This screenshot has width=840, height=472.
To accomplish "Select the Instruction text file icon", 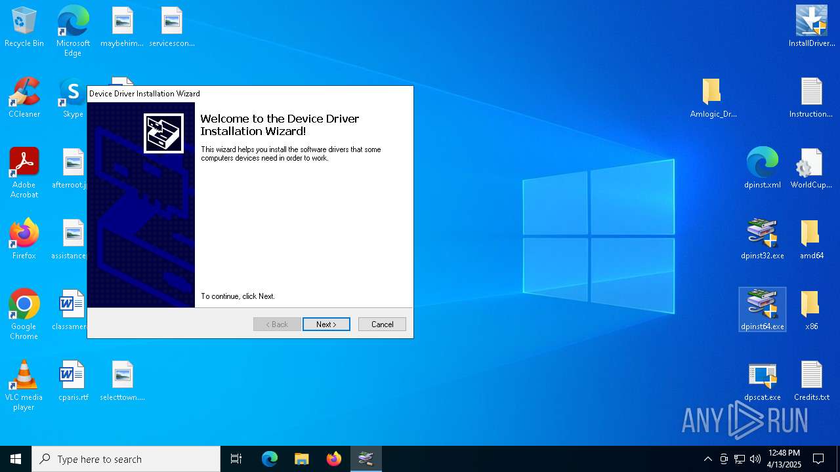I will 812,98.
